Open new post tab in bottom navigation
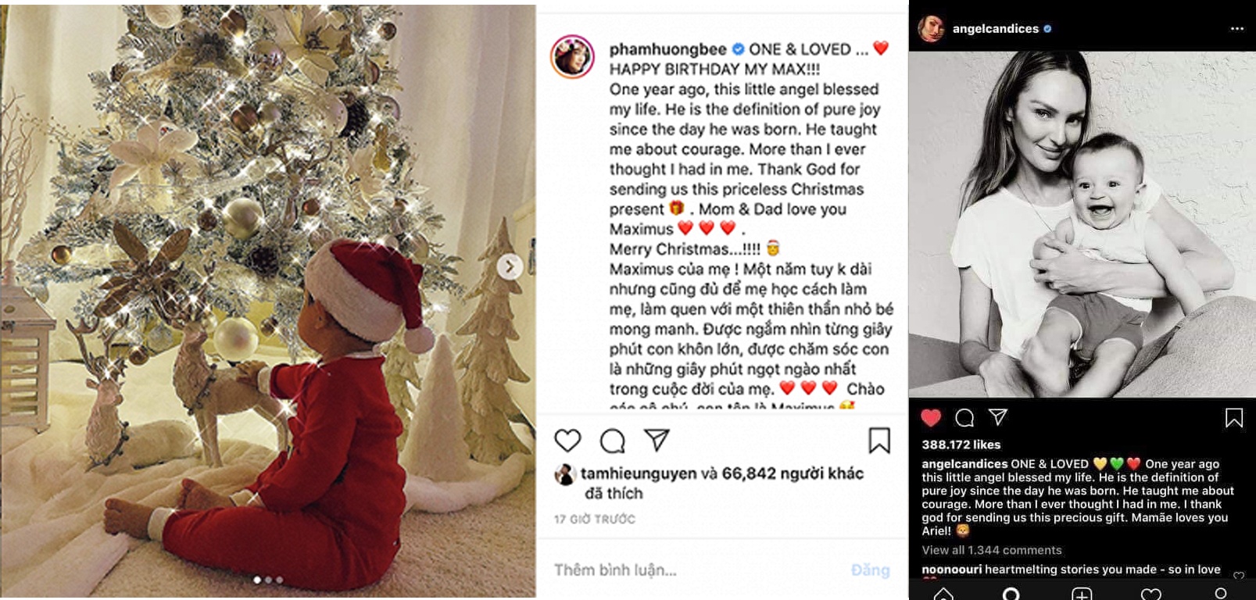 point(1082,595)
